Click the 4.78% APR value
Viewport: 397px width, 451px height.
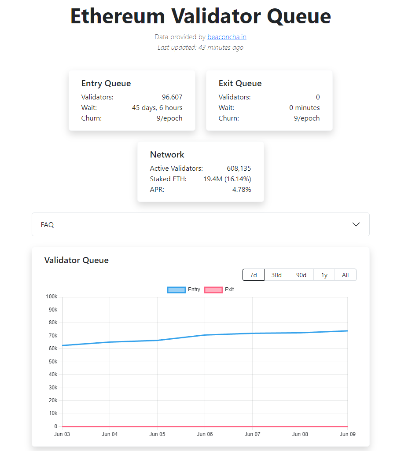point(242,190)
